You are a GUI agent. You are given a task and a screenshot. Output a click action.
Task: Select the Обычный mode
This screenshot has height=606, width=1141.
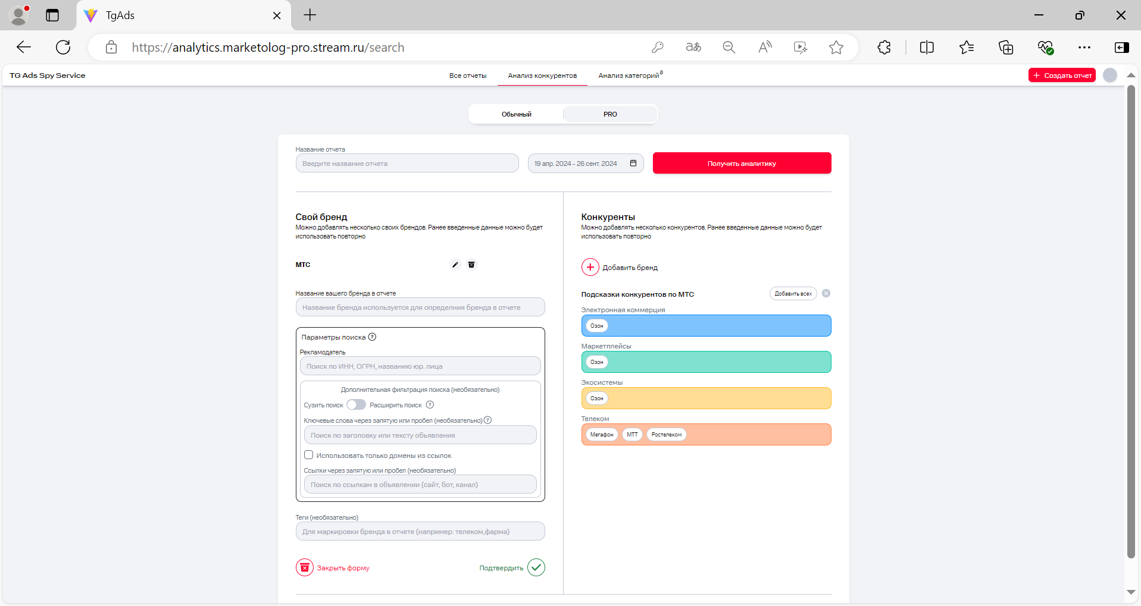point(516,114)
